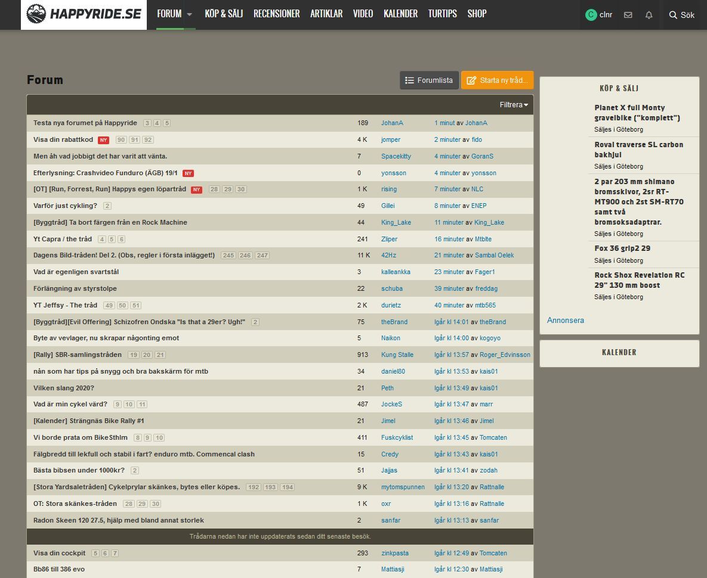
Task: Go to Recensioner section
Action: [x=276, y=14]
